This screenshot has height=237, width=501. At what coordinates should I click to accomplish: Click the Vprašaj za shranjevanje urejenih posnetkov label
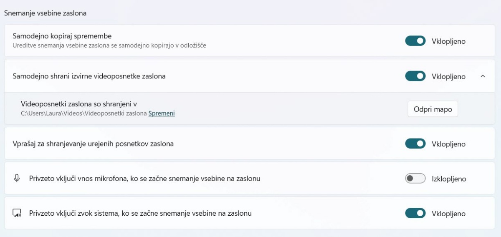tap(93, 144)
